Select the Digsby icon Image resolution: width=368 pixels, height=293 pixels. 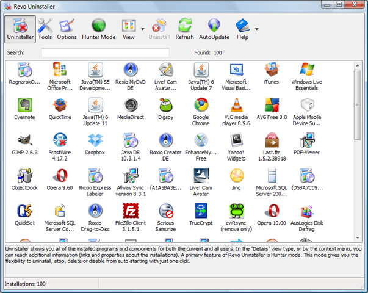pyautogui.click(x=166, y=105)
